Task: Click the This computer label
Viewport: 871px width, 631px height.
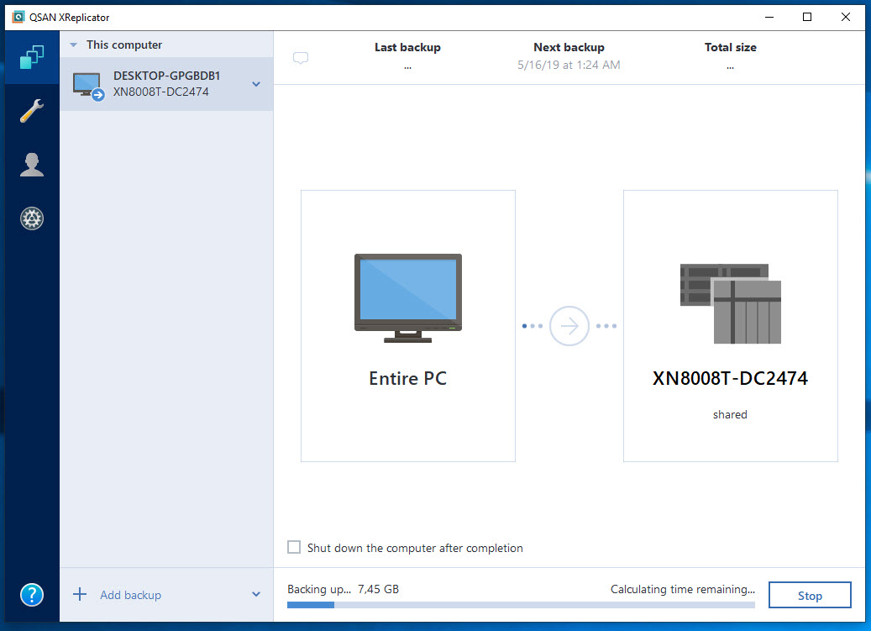Action: pos(123,45)
